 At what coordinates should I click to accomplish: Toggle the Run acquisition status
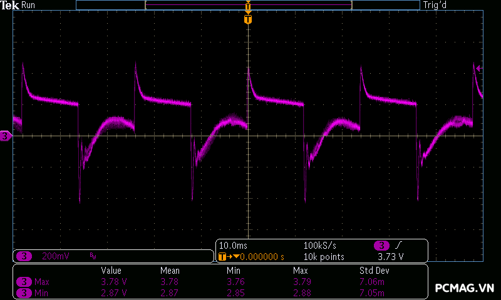[x=29, y=5]
